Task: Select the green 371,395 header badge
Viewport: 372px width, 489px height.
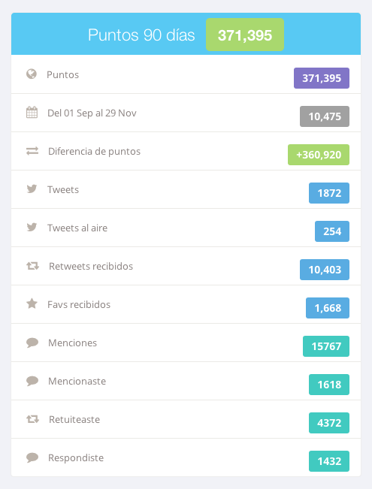Action: point(245,35)
